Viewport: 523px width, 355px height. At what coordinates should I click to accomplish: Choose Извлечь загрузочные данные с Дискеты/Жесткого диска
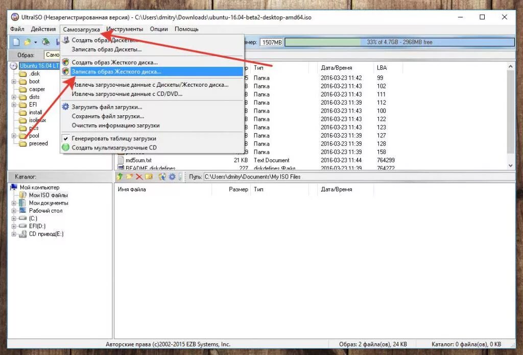point(152,85)
